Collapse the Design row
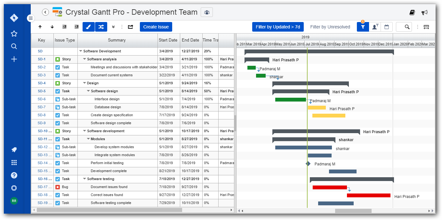Viewport: 442px width, 220px height. pyautogui.click(x=84, y=83)
